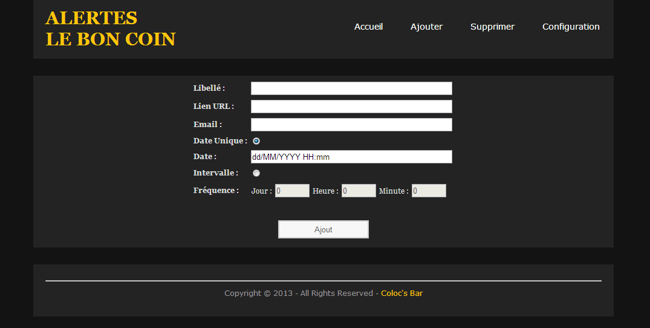This screenshot has height=328, width=650.
Task: Click the Alertes Le Bon Coin logo
Action: tap(111, 28)
